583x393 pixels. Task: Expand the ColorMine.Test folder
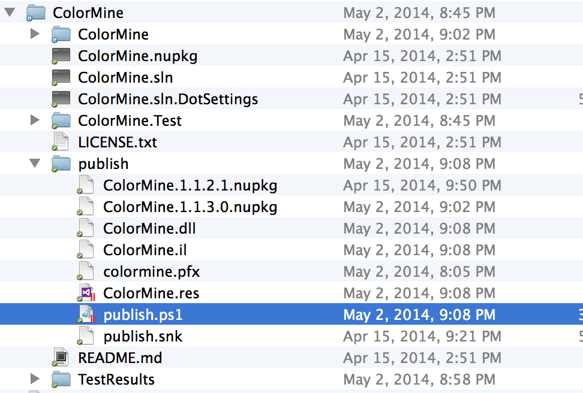35,120
